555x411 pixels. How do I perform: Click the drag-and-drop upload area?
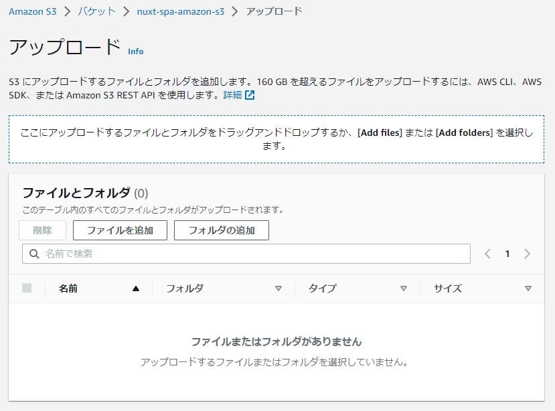click(x=277, y=140)
